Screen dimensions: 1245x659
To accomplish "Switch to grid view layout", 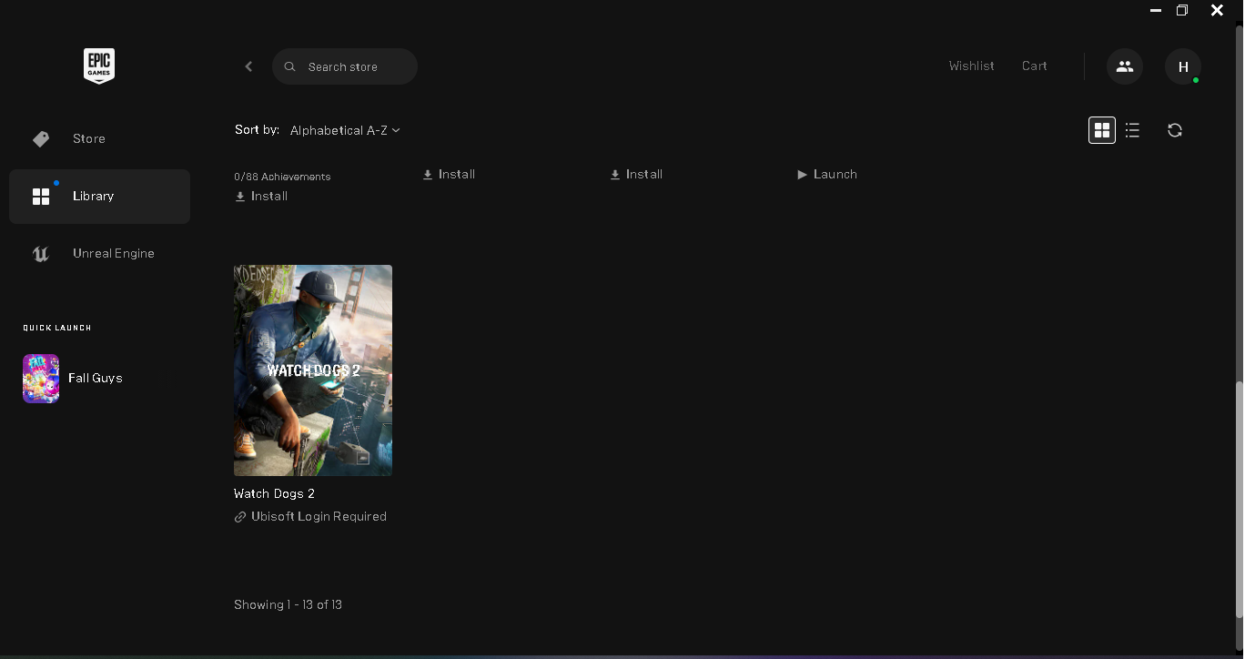I will pyautogui.click(x=1102, y=130).
